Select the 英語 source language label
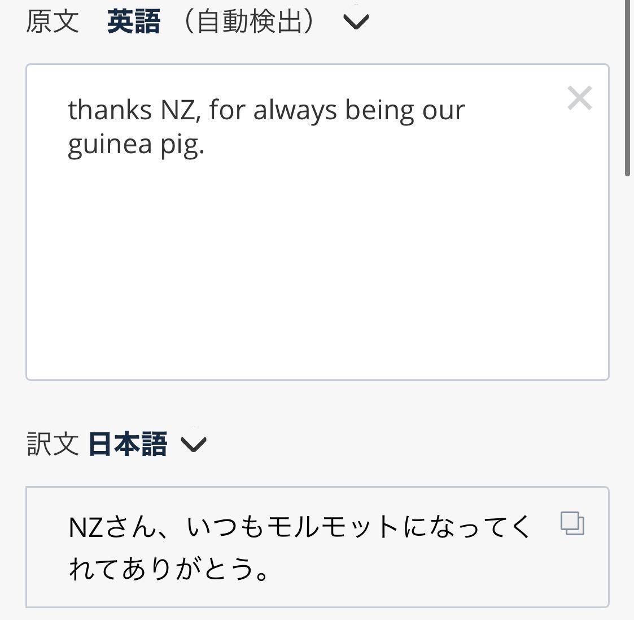 coord(134,21)
